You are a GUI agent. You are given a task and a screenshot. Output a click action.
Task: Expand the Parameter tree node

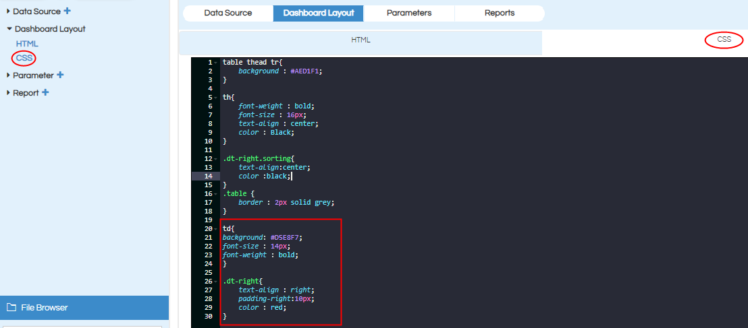tap(9, 75)
